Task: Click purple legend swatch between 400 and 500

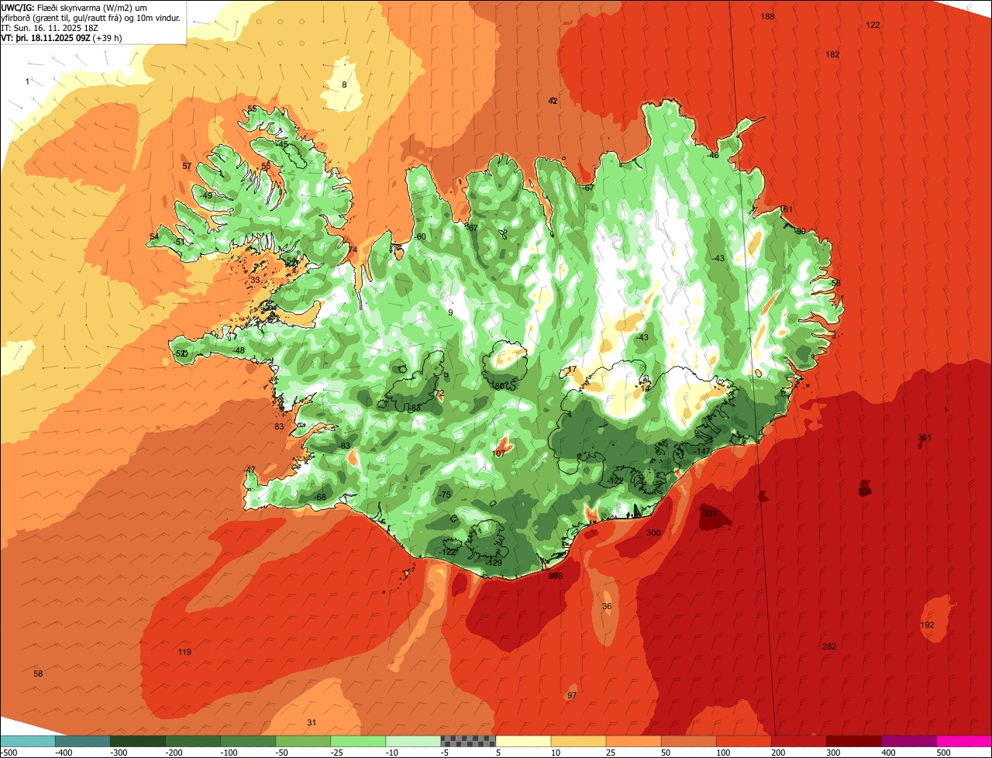Action: pyautogui.click(x=908, y=741)
